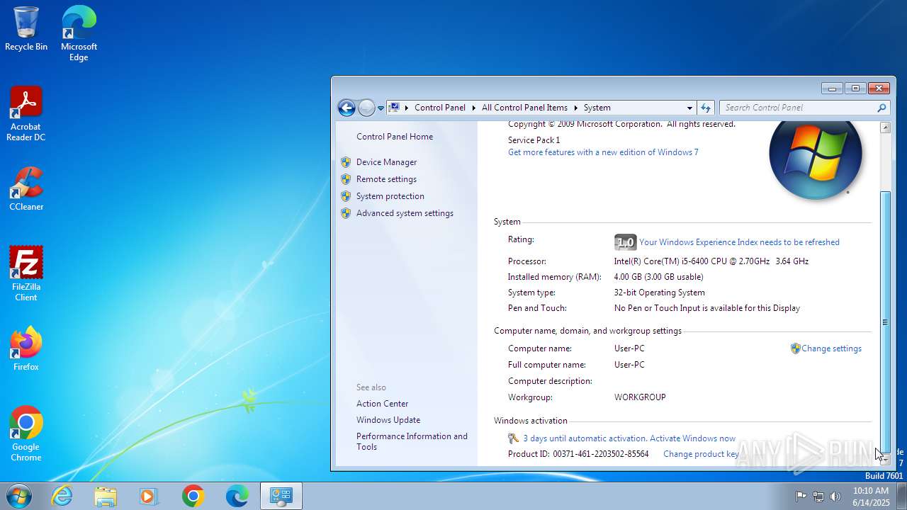Click Change settings link

pos(831,348)
